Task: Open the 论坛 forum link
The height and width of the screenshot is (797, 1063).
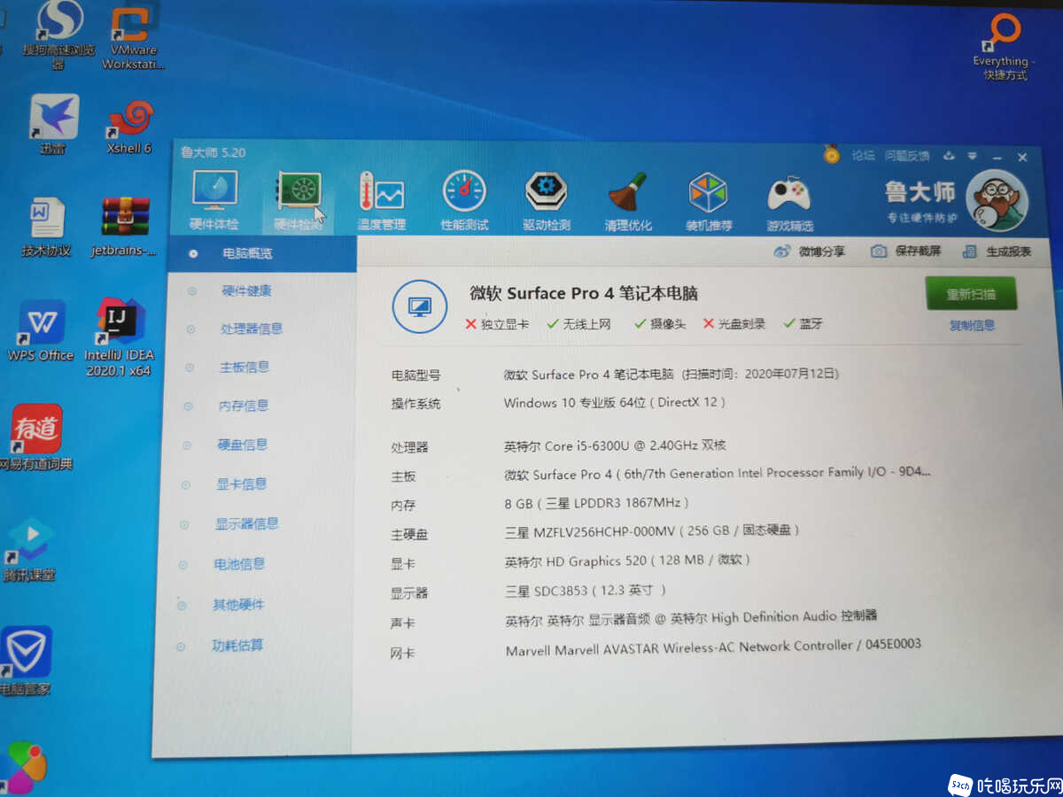Action: tap(863, 155)
